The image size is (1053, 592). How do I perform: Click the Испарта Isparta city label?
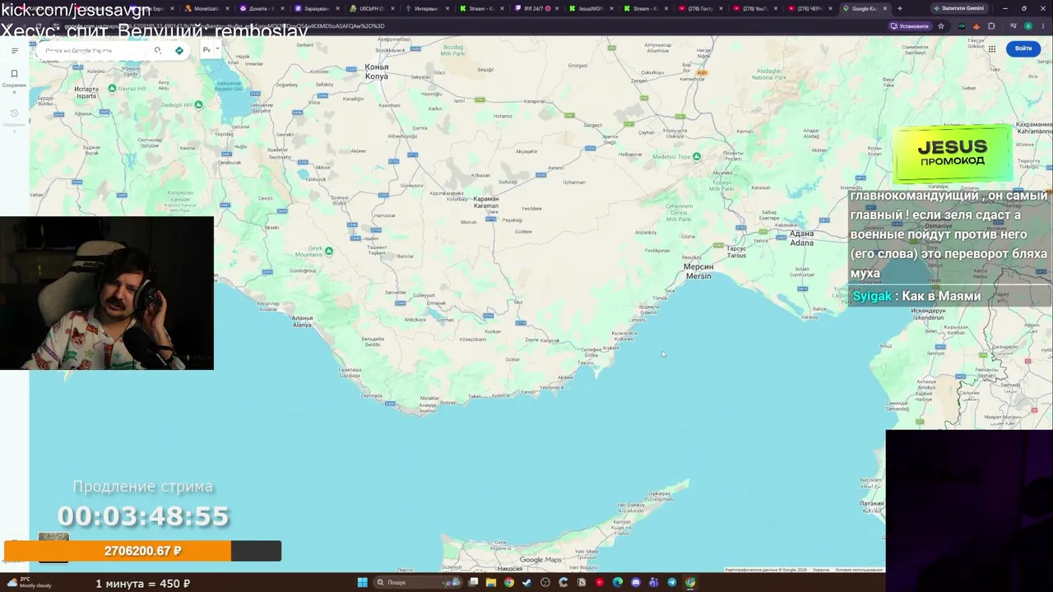point(86,92)
